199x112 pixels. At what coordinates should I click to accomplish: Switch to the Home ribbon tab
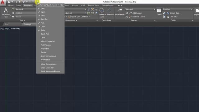point(11,5)
